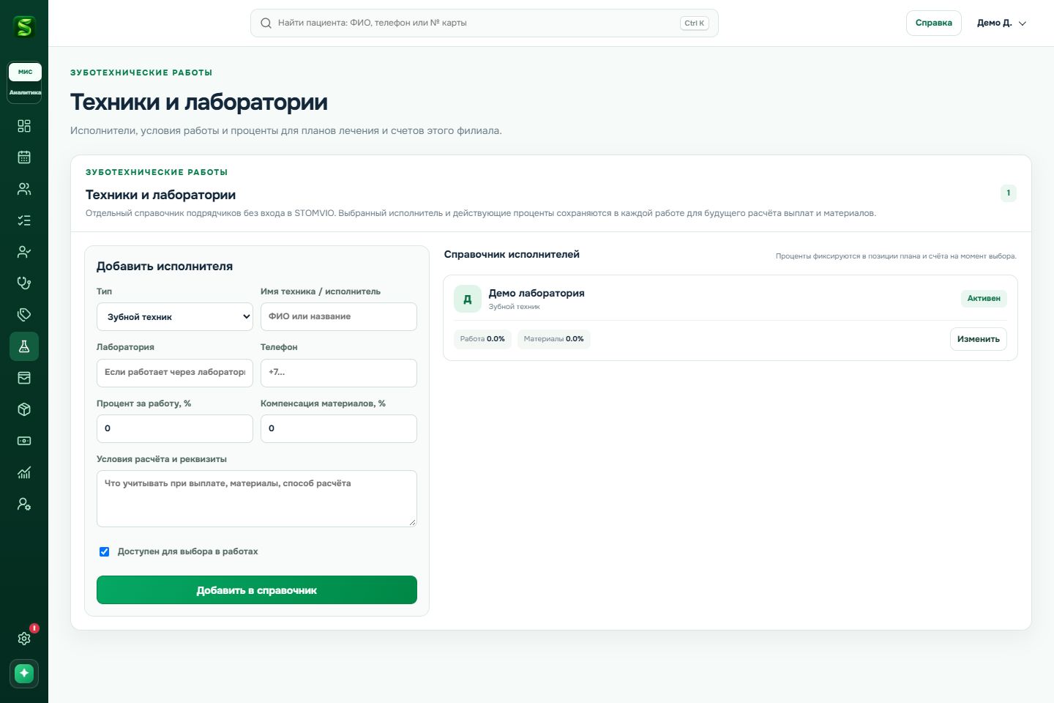Viewport: 1054px width, 703px height.
Task: Open the patients group icon in sidebar
Action: tap(24, 189)
